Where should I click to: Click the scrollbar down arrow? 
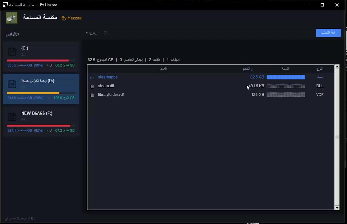click(337, 208)
